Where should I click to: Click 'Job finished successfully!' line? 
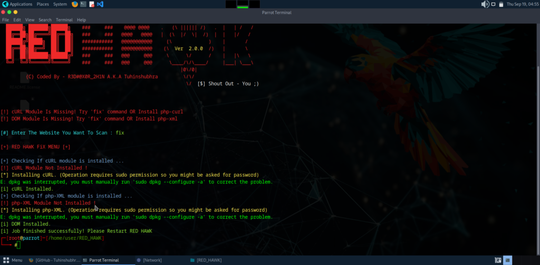pos(76,231)
